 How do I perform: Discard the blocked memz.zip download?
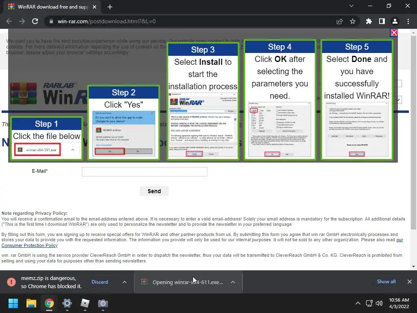pos(100,282)
